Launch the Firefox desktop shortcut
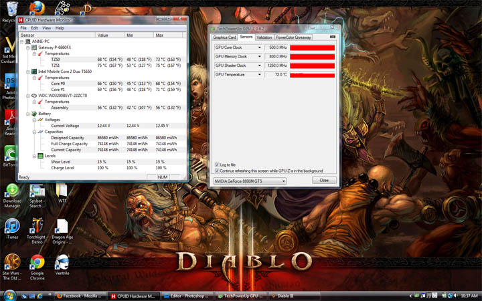The width and height of the screenshot is (482, 301). coord(37,7)
